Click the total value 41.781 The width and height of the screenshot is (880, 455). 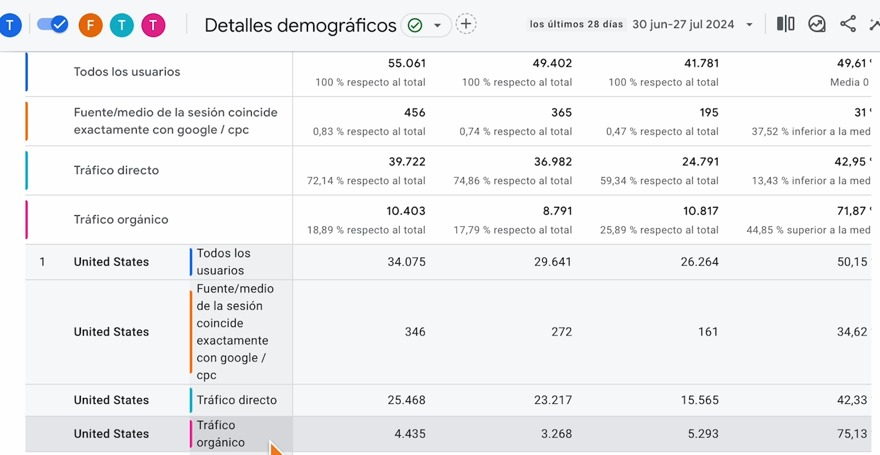tap(701, 63)
